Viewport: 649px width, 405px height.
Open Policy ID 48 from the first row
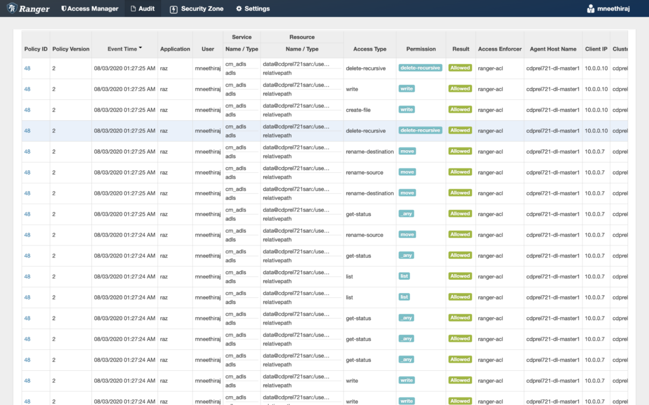pos(27,68)
